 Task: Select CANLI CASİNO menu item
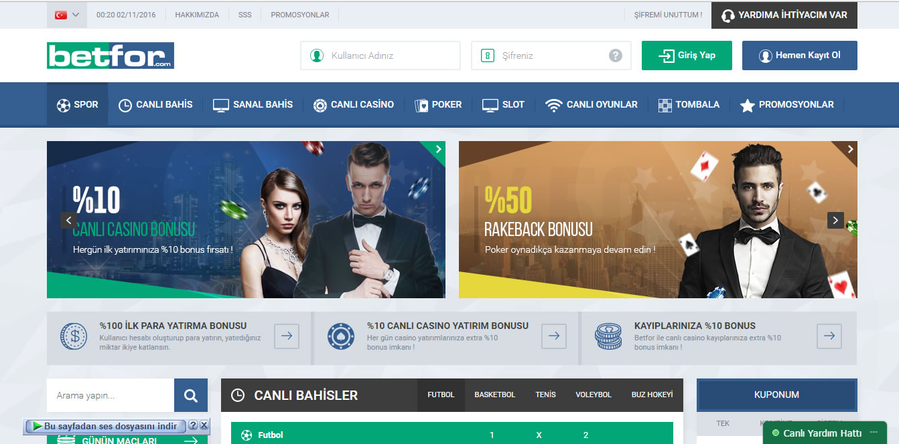click(354, 104)
